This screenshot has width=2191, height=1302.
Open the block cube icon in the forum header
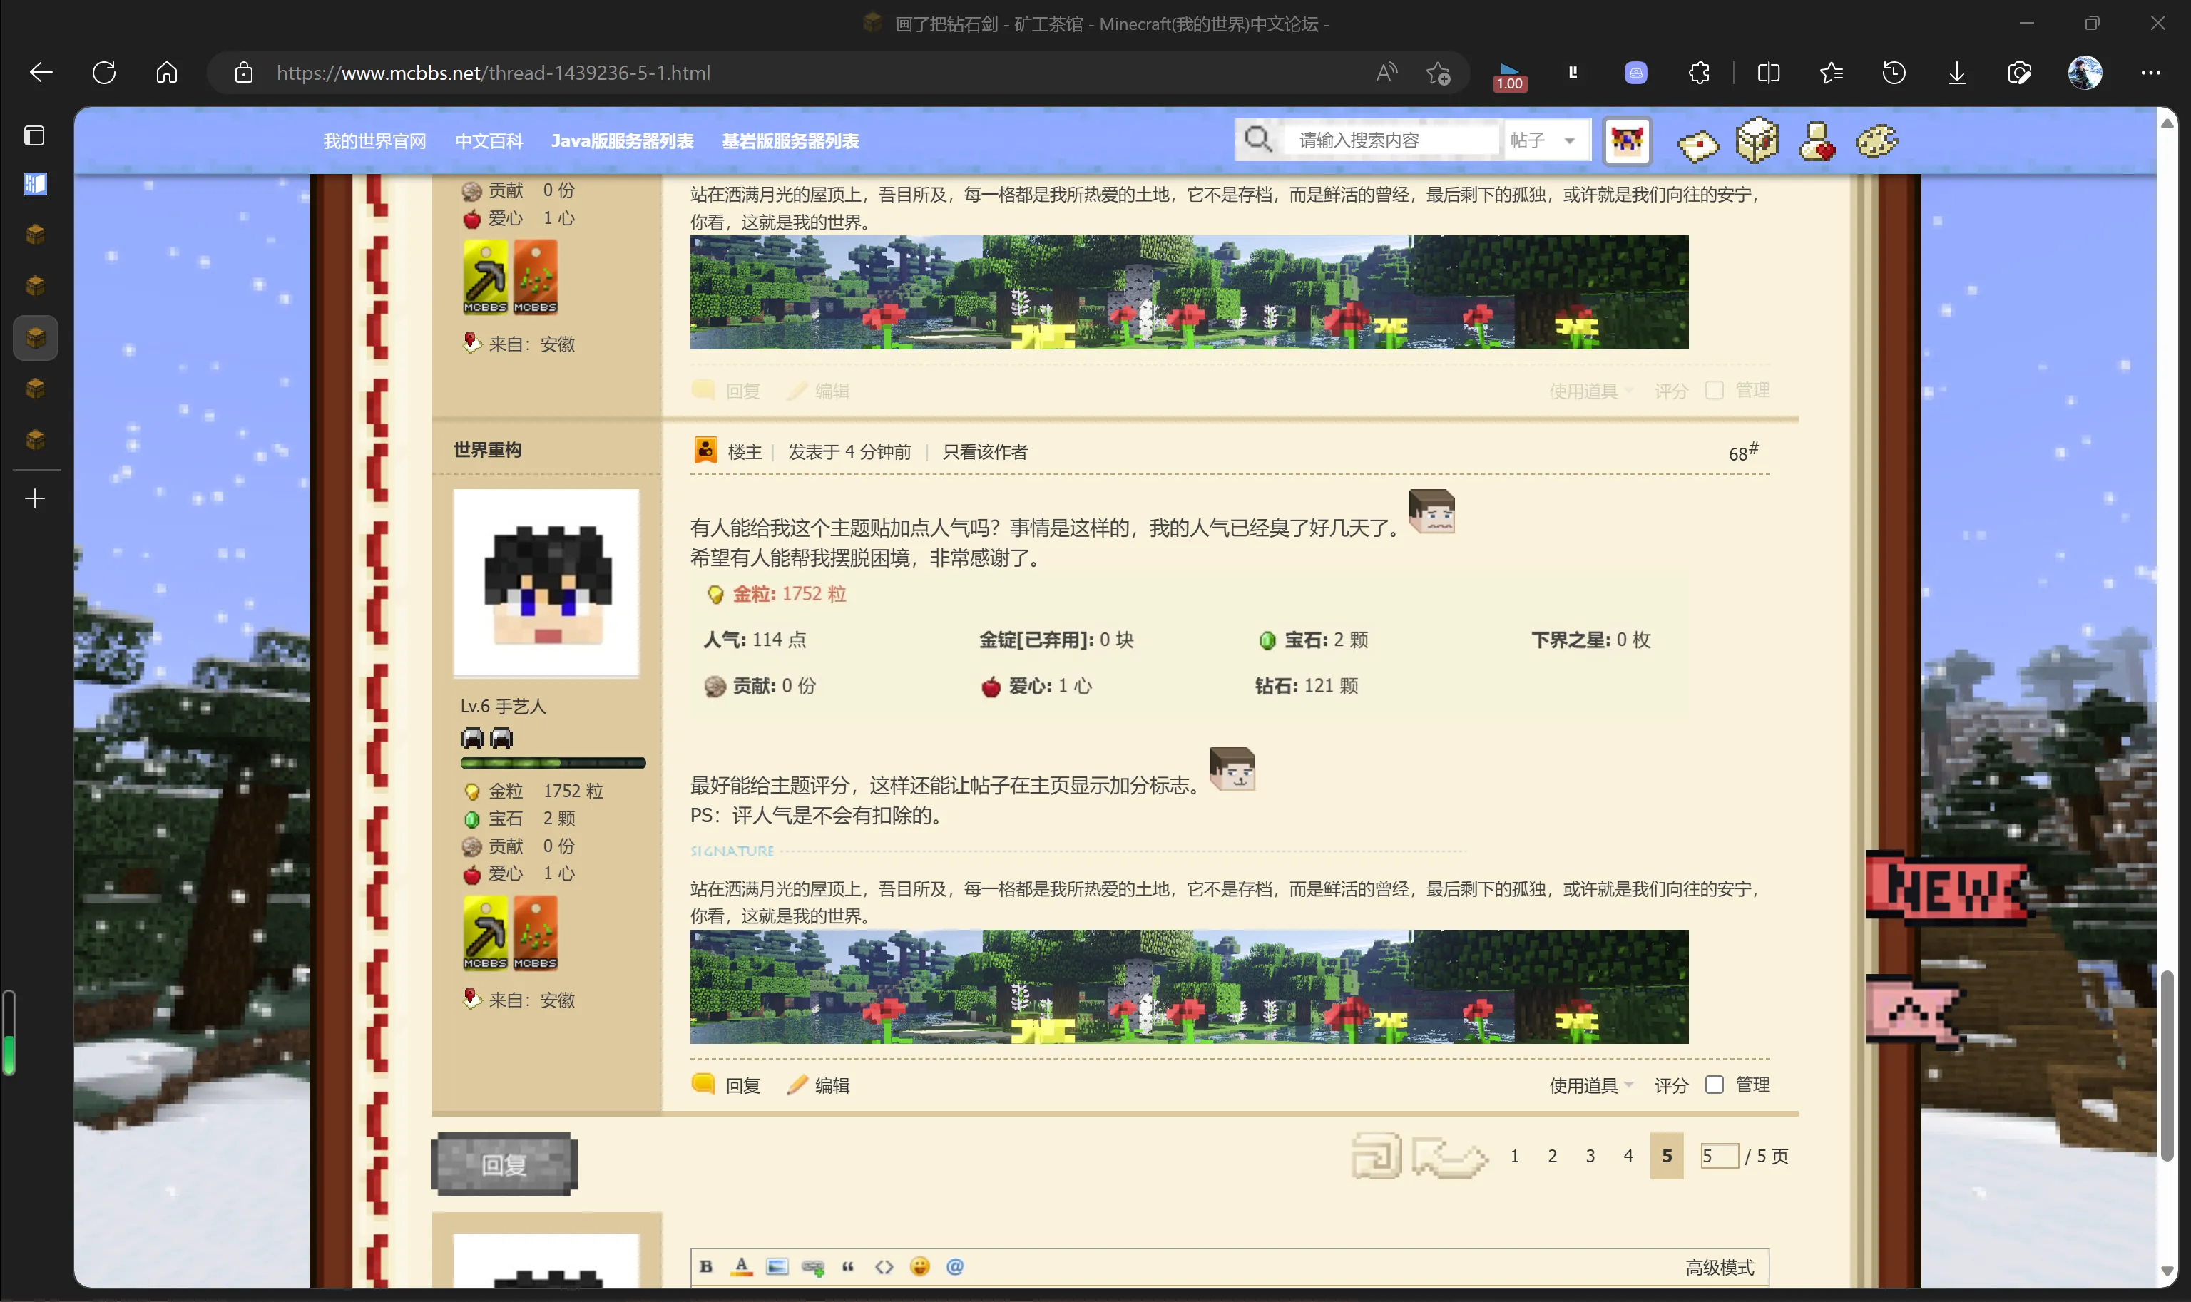[x=1757, y=140]
